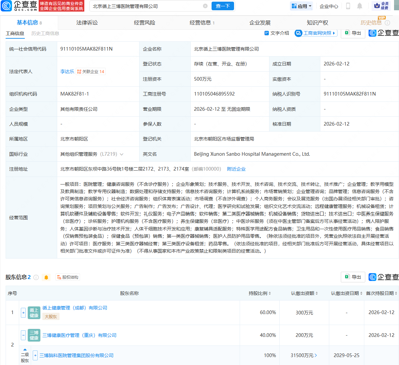Viewport: 399px width, 365px height.
Task: Expand 循上健康管理 shareholder details with plus button
Action: coord(23,312)
